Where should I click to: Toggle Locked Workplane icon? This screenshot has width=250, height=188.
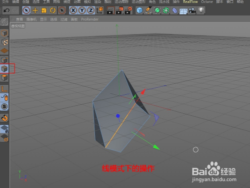4,129
